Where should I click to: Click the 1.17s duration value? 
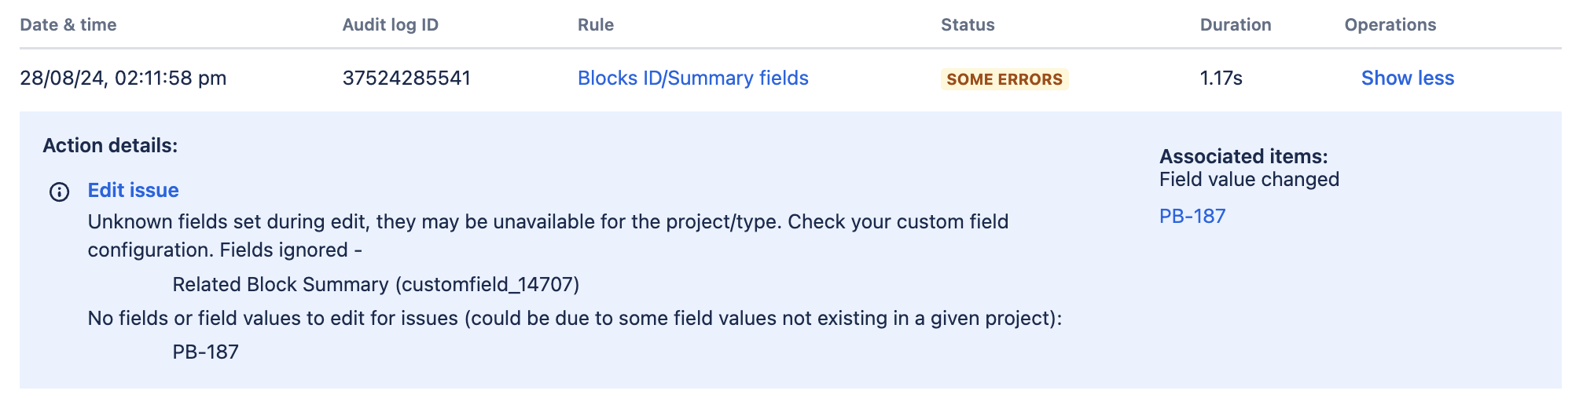[1221, 78]
